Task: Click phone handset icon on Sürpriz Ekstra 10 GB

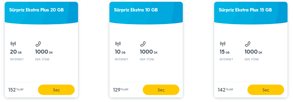Action: pyautogui.click(x=143, y=44)
